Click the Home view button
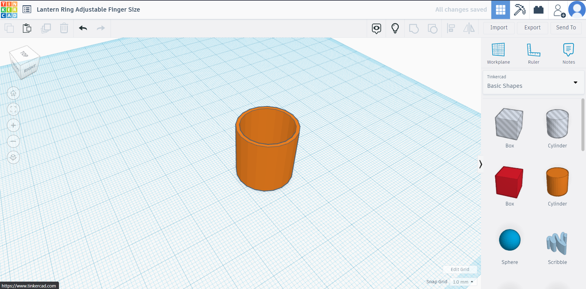 tap(13, 93)
